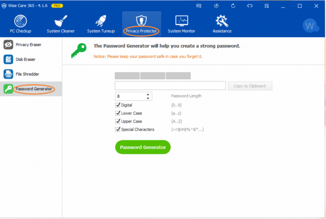Select the Password Generator sidebar label
The height and width of the screenshot is (219, 326).
tap(34, 89)
